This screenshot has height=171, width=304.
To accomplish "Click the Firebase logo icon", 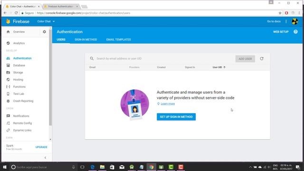I will coord(8,21).
